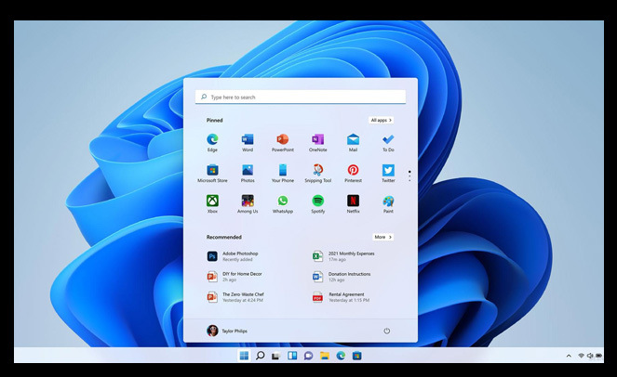
Task: Expand the All apps list
Action: 382,120
